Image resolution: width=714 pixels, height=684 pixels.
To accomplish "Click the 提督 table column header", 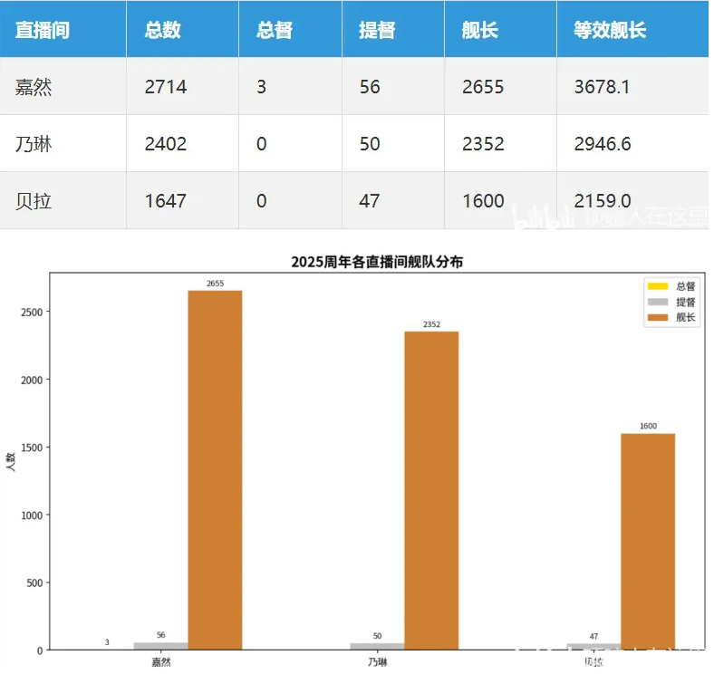I will (376, 29).
